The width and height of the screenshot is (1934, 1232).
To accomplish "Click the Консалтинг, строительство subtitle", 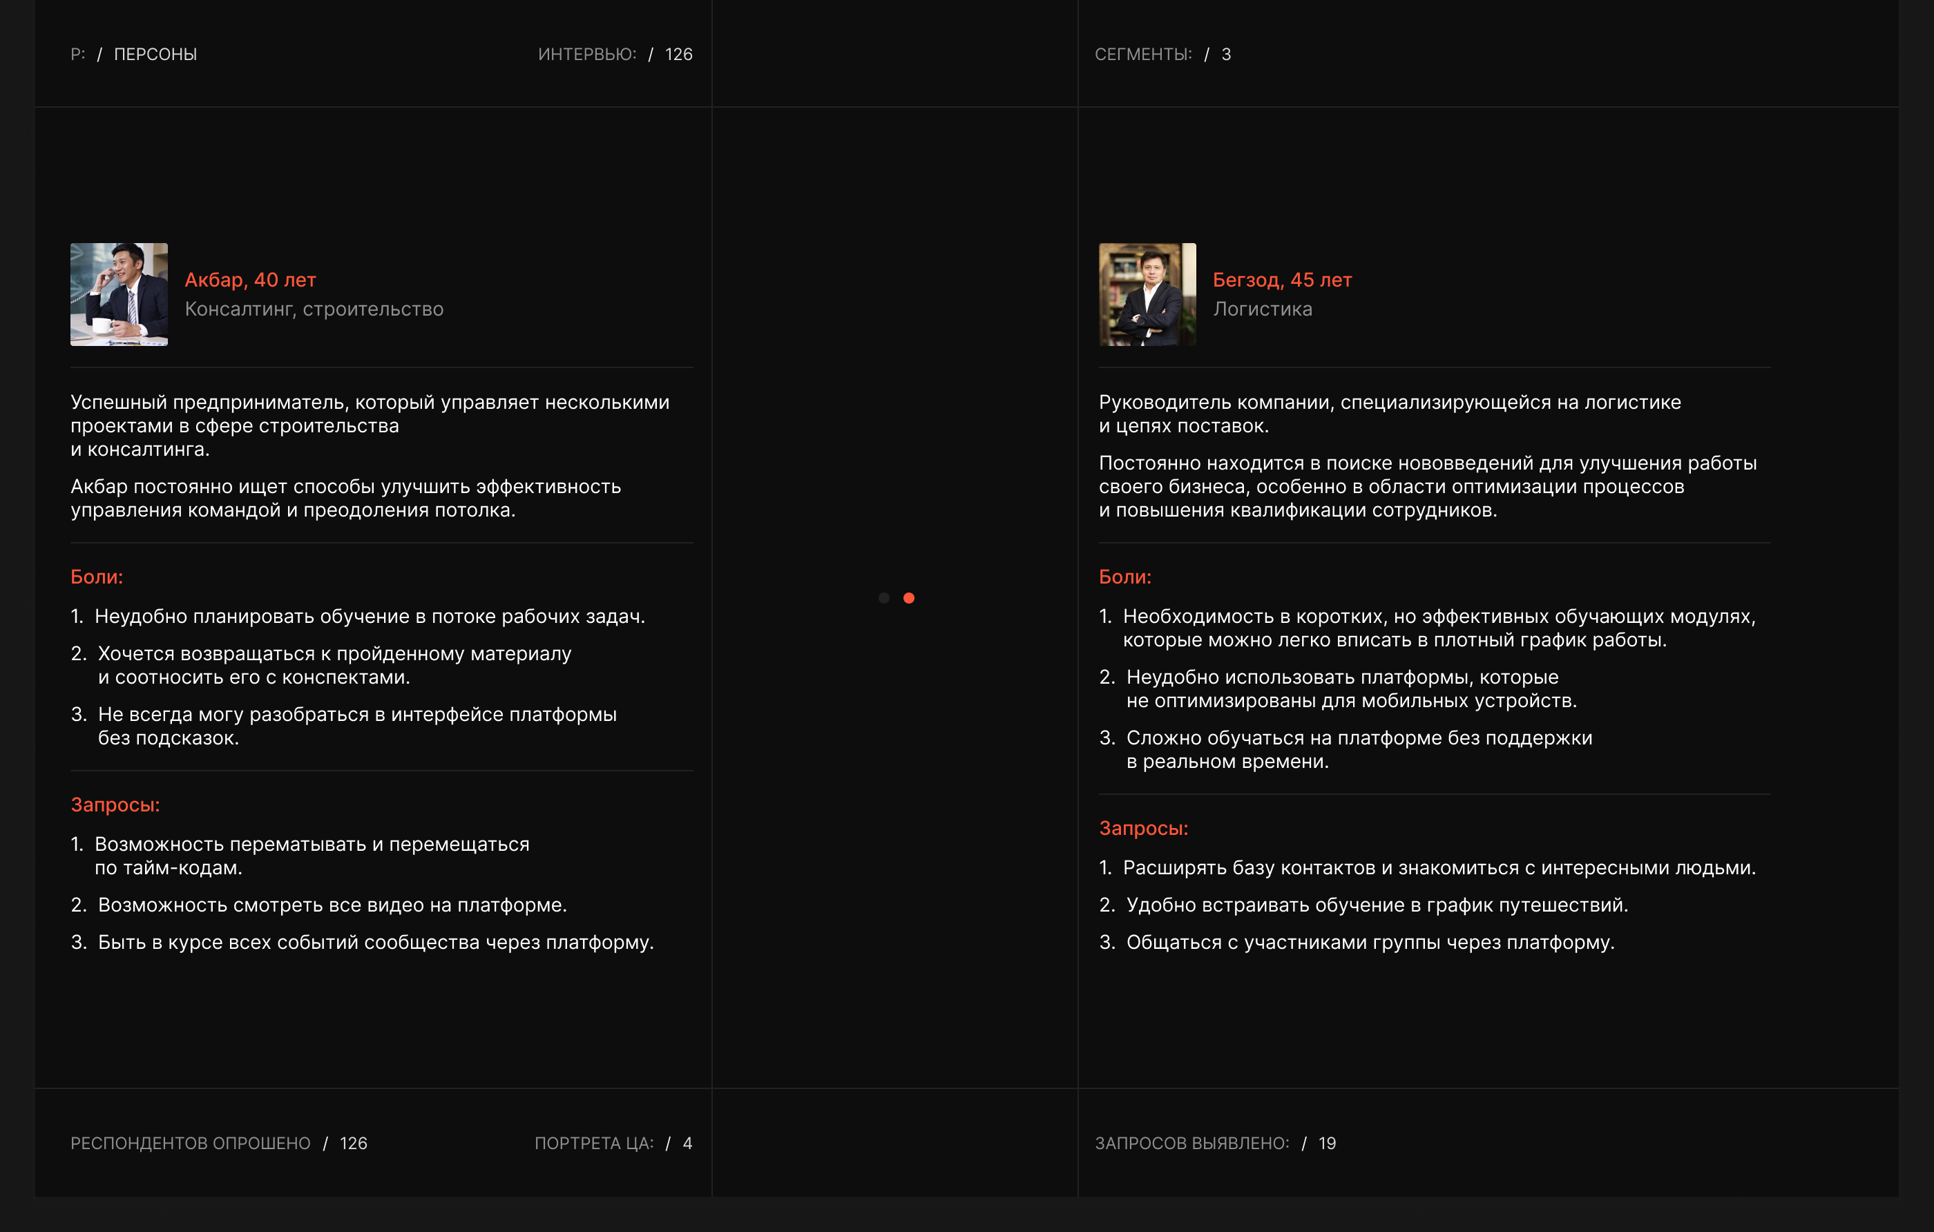I will point(314,309).
